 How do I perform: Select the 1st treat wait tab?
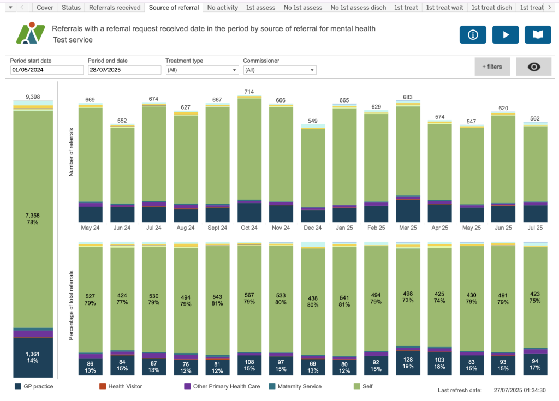coord(444,8)
